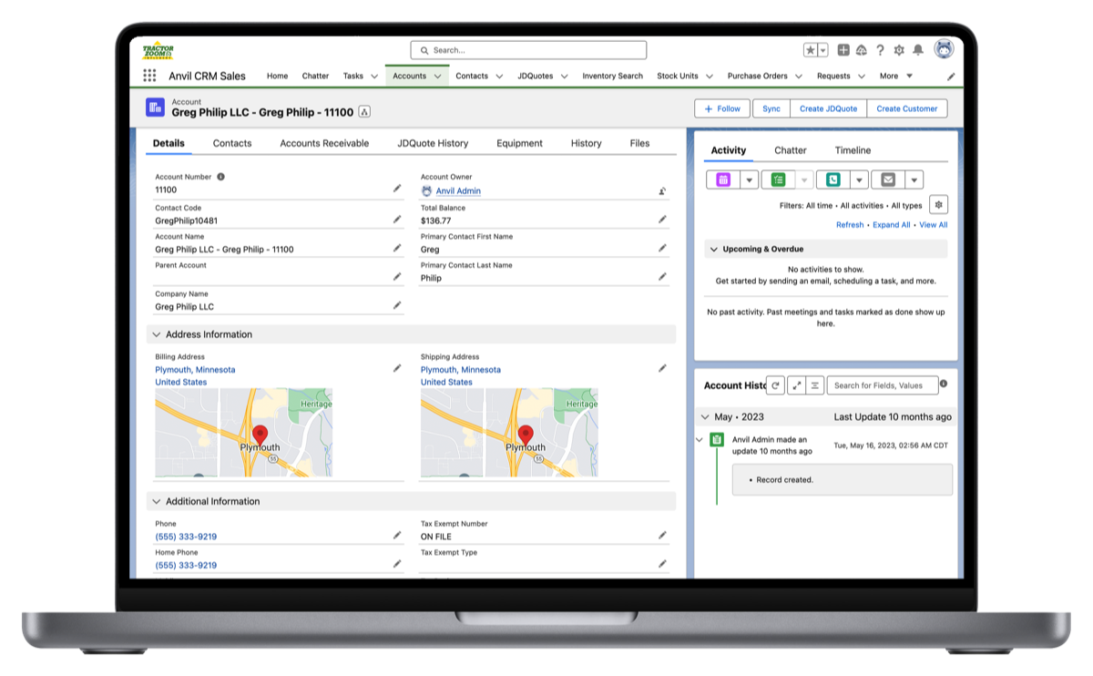Click the Search for Fields, Values box
Viewport: 1093px width, 676px height.
(882, 385)
